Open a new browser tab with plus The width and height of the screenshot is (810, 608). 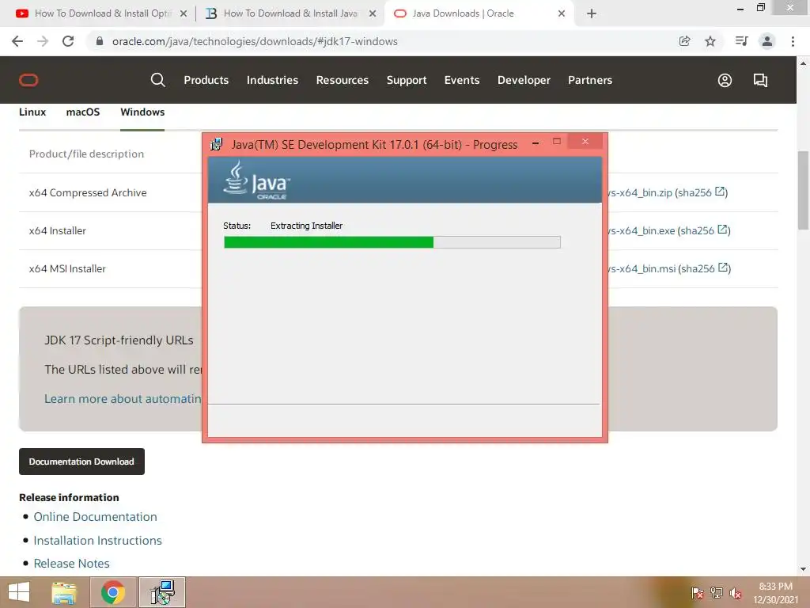(592, 13)
